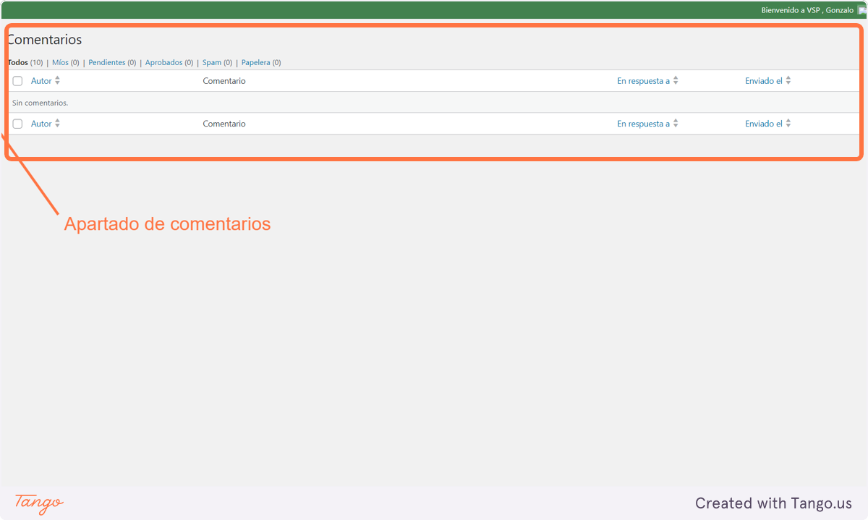The height and width of the screenshot is (520, 868).
Task: Click the user avatar icon at top right
Action: pyautogui.click(x=861, y=10)
